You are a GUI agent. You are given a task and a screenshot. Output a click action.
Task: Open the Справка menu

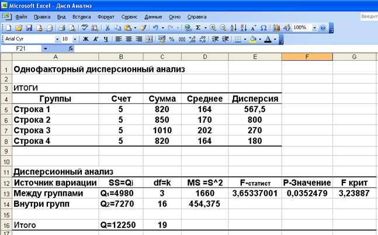[197, 17]
